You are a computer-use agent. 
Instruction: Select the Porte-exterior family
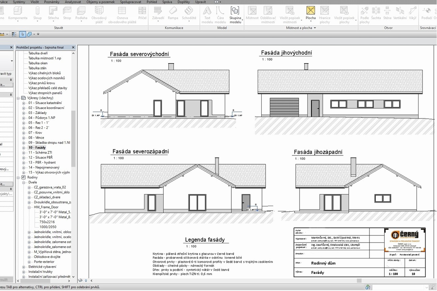(x=44, y=262)
